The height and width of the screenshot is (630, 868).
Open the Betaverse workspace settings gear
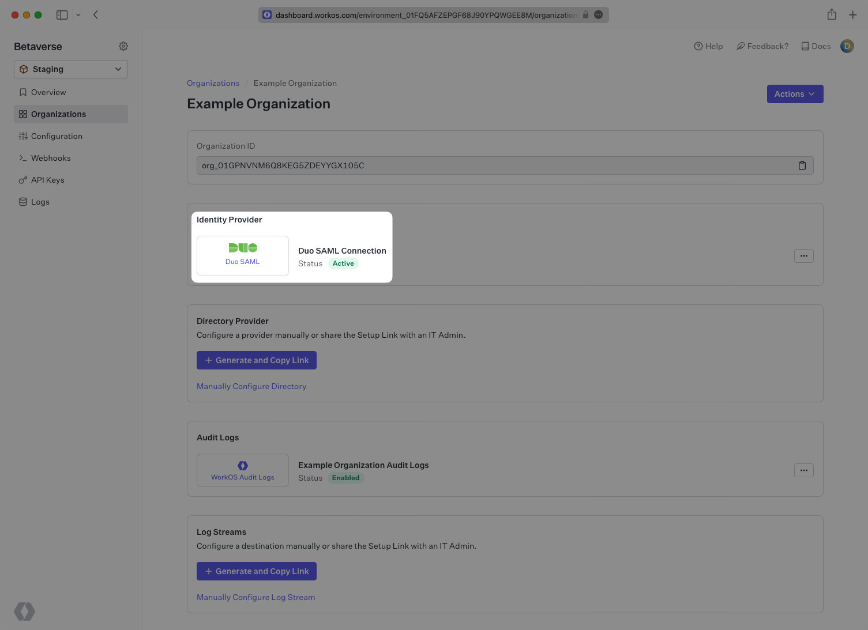[123, 46]
